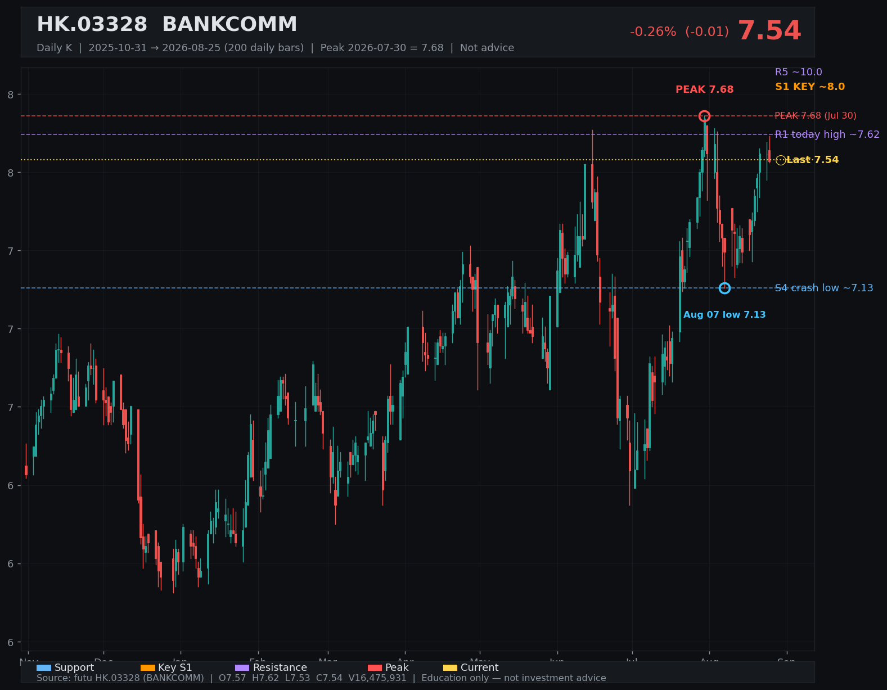887x690 pixels.
Task: Click the "Aug 07 low 7.13" annotation
Action: point(724,315)
